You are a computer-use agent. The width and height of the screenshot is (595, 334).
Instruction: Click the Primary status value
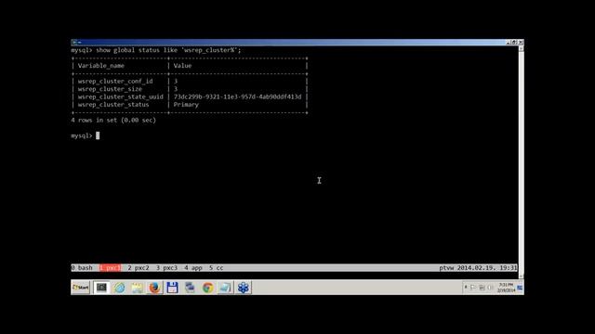pos(186,105)
